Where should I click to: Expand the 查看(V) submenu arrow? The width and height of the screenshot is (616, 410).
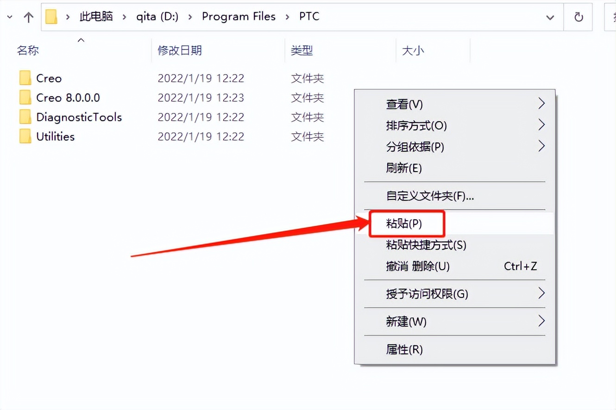click(541, 104)
